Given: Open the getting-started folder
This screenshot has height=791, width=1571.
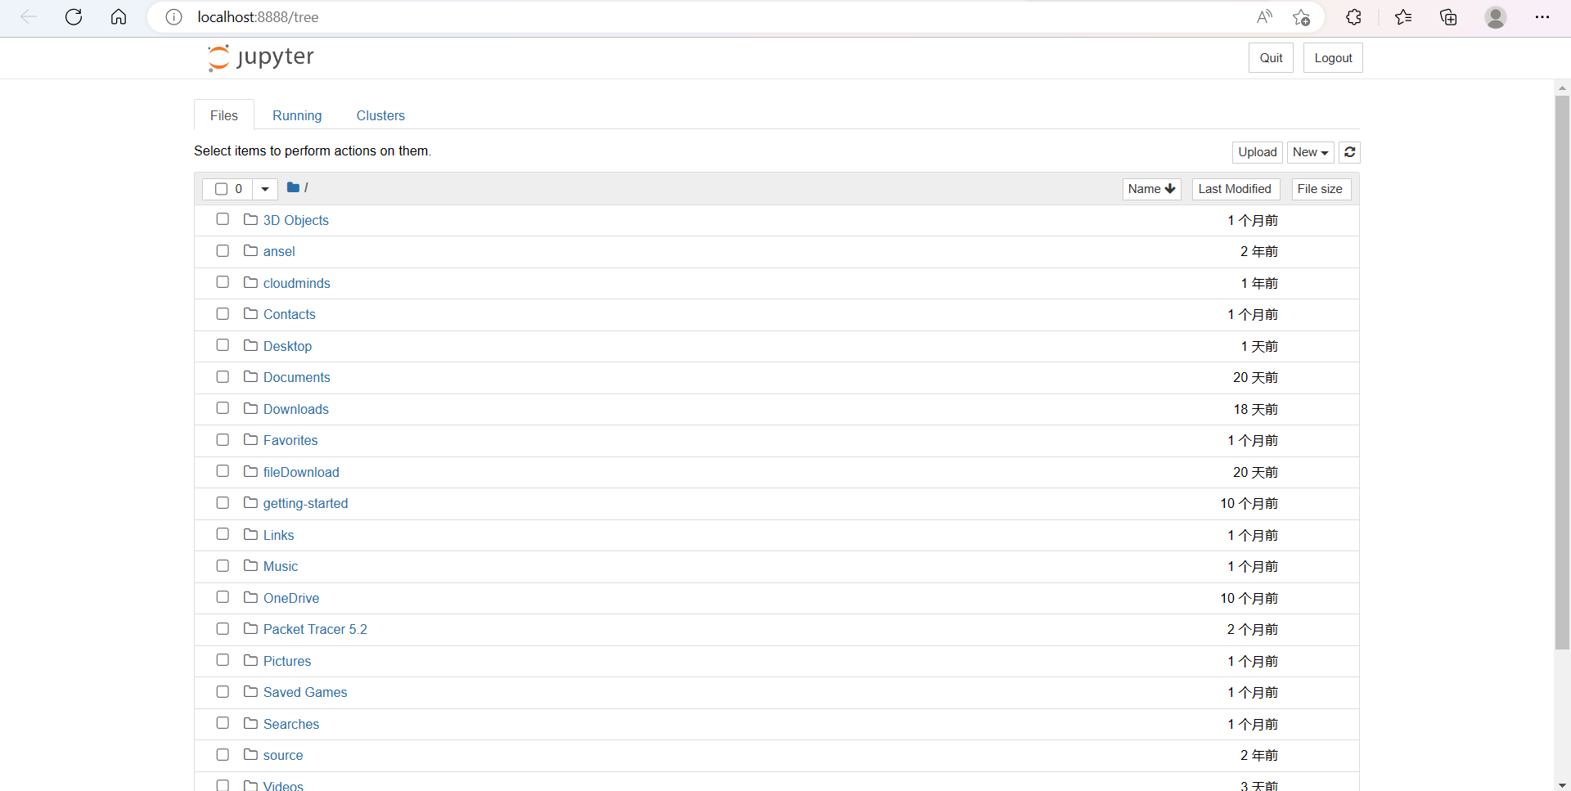Looking at the screenshot, I should click(x=305, y=503).
